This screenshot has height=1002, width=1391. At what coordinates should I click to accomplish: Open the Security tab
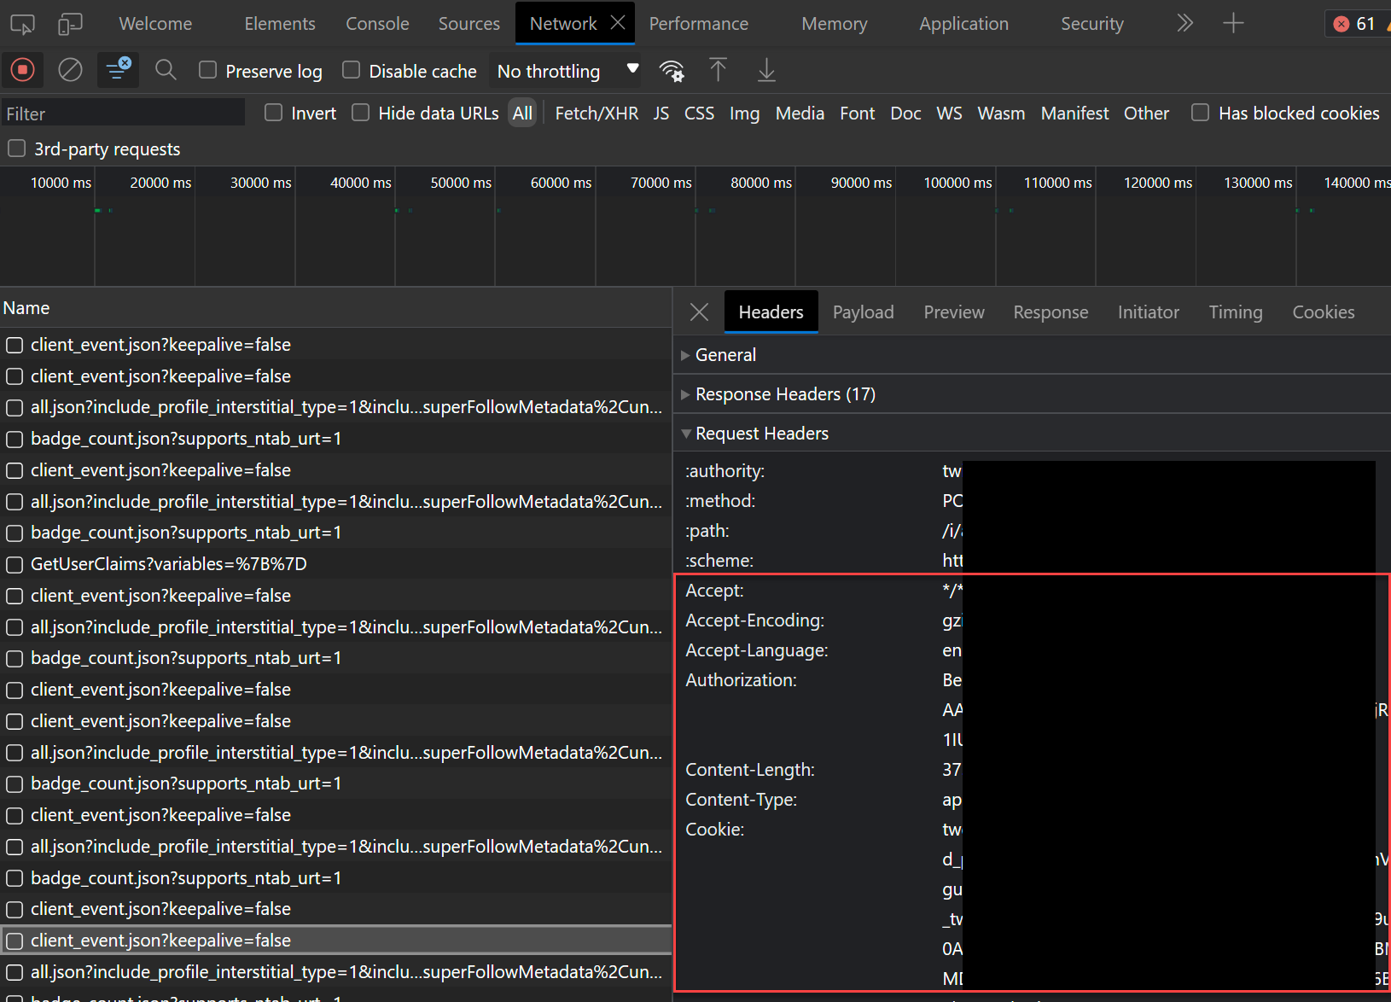point(1092,24)
